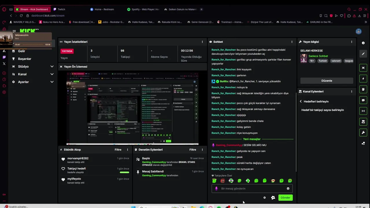Open the emoji picker in chat input
Screen dimensions: 370x208
point(288,189)
